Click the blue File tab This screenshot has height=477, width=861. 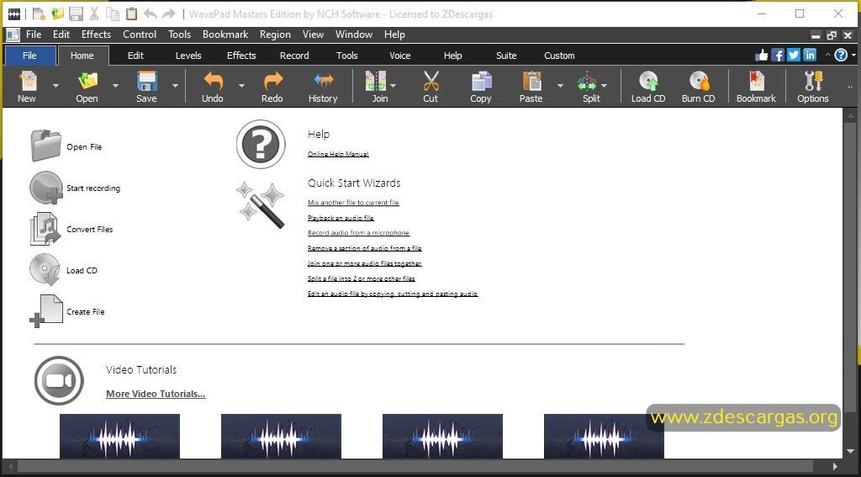coord(29,56)
